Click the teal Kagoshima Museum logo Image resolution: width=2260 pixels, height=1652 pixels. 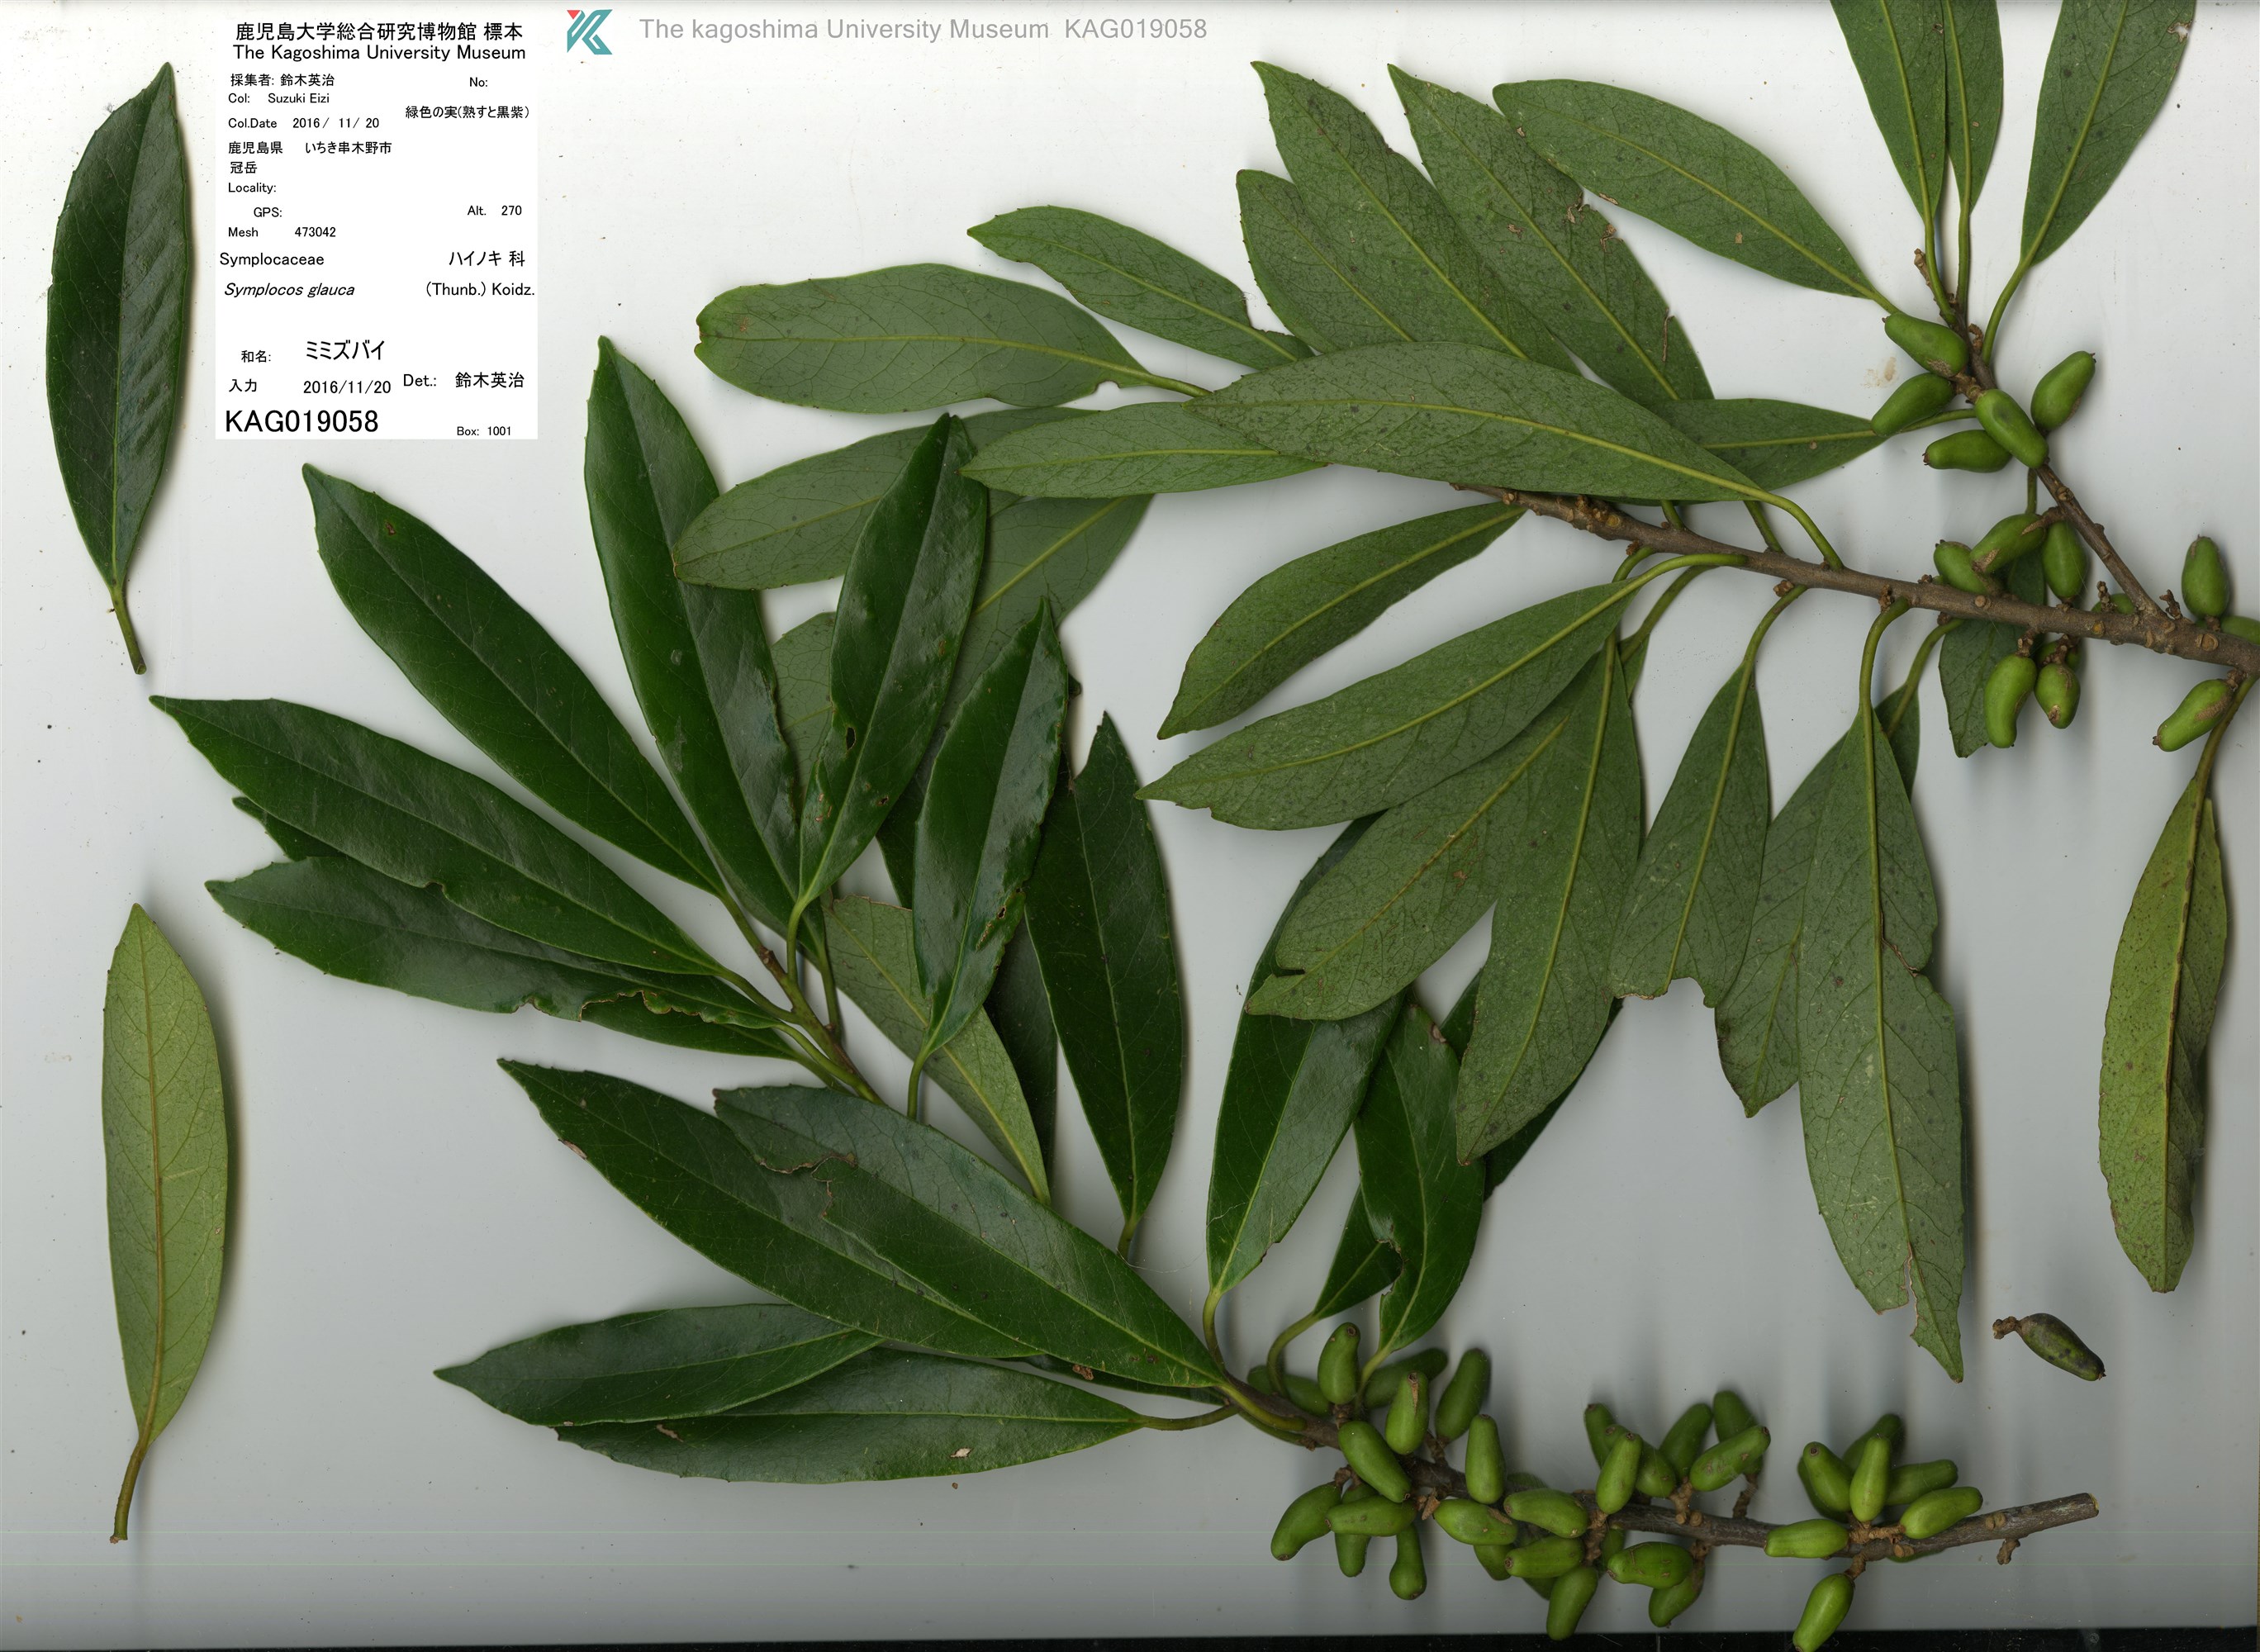(588, 31)
